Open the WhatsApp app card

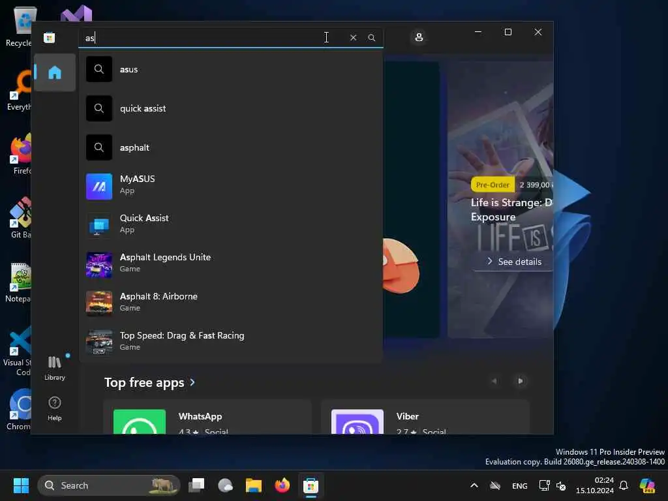pyautogui.click(x=208, y=417)
